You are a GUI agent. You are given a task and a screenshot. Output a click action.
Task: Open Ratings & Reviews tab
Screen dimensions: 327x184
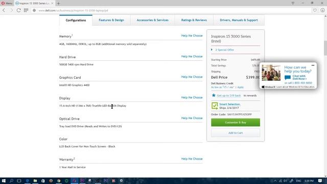point(194,20)
